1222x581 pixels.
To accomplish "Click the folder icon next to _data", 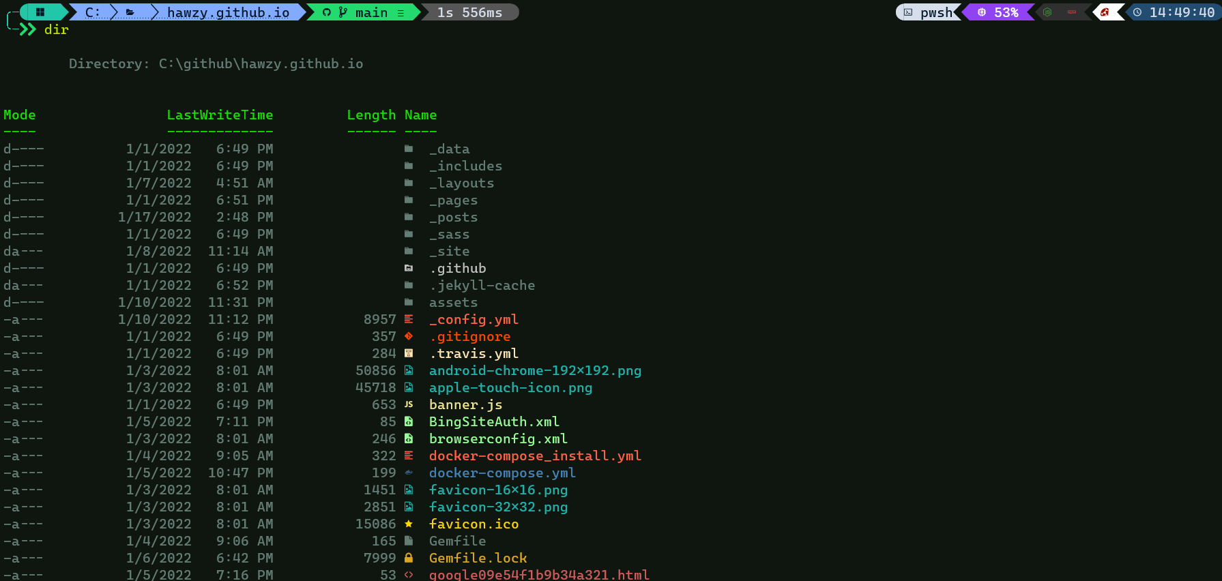I will 409,149.
